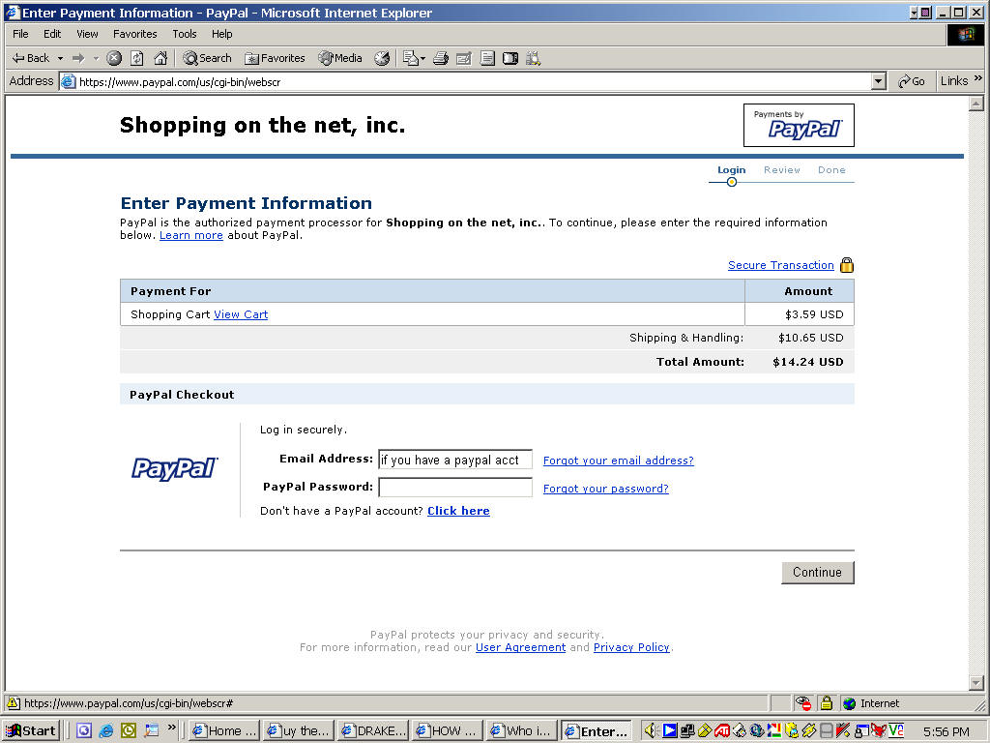990x743 pixels.
Task: Click the Learn more link
Action: 190,236
